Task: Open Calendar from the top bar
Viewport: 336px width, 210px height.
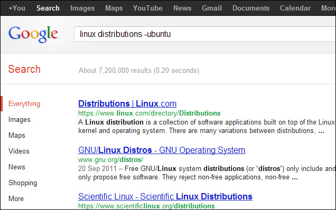Action: 295,8
